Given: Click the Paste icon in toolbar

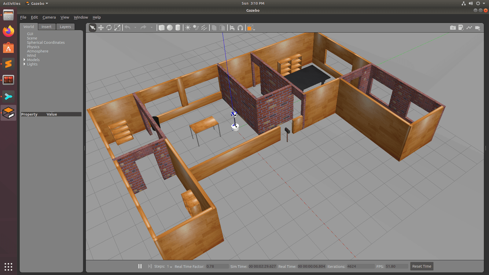Looking at the screenshot, I should (222, 28).
